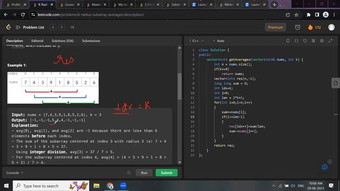Click code line 17 res[idx++]=sum/len;

(x=247, y=126)
